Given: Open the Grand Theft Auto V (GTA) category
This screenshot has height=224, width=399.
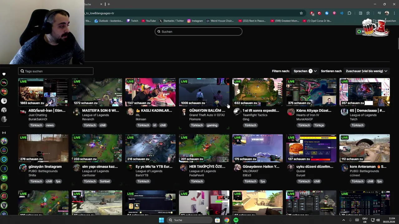Looking at the screenshot, I should (x=207, y=115).
